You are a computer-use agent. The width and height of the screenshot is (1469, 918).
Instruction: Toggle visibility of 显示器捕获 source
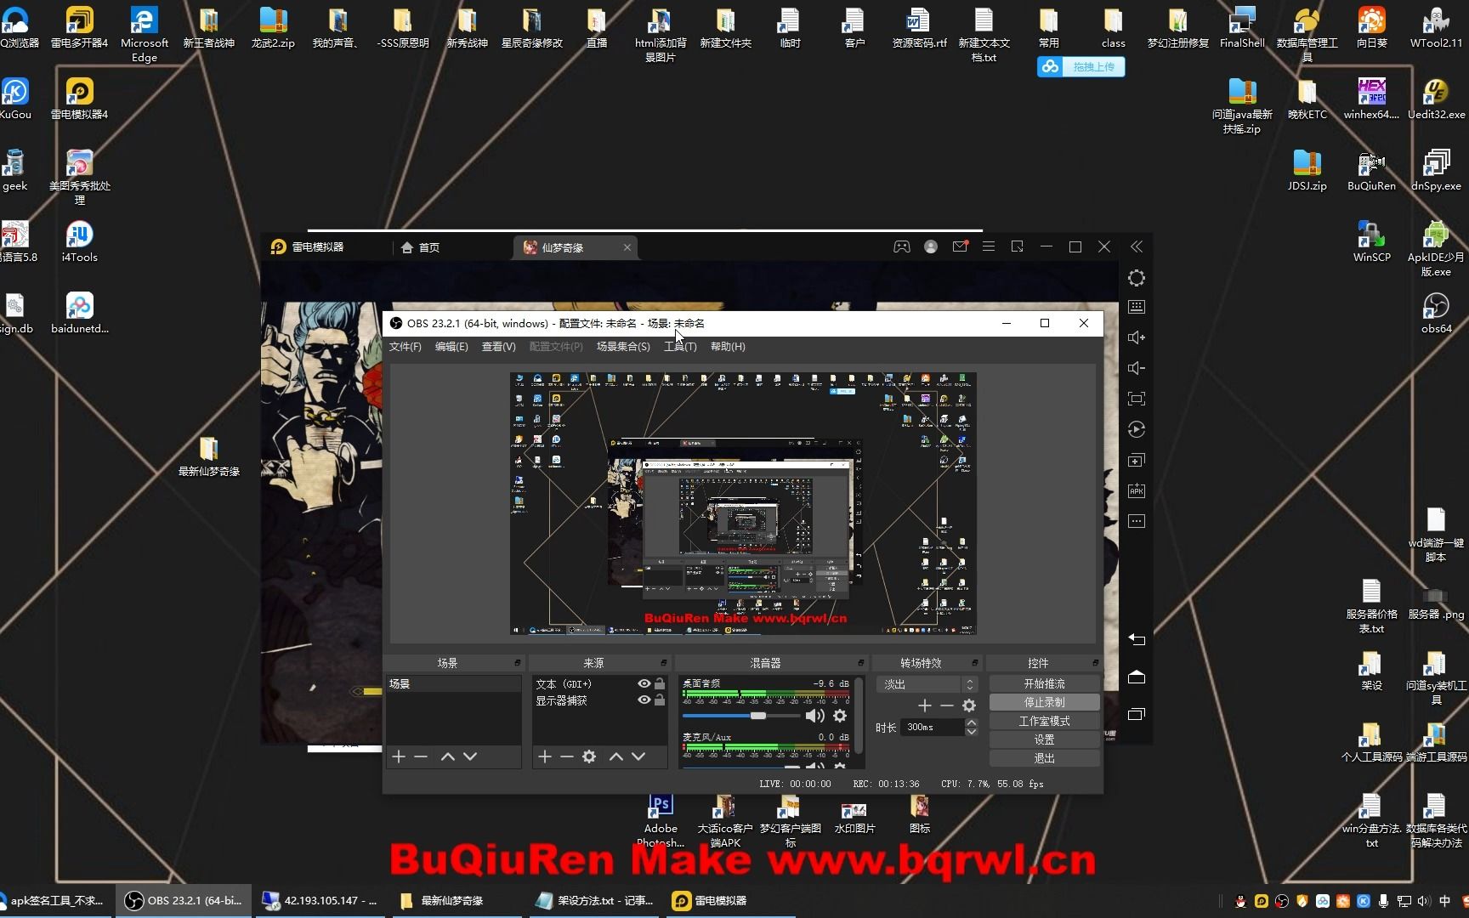pyautogui.click(x=644, y=700)
